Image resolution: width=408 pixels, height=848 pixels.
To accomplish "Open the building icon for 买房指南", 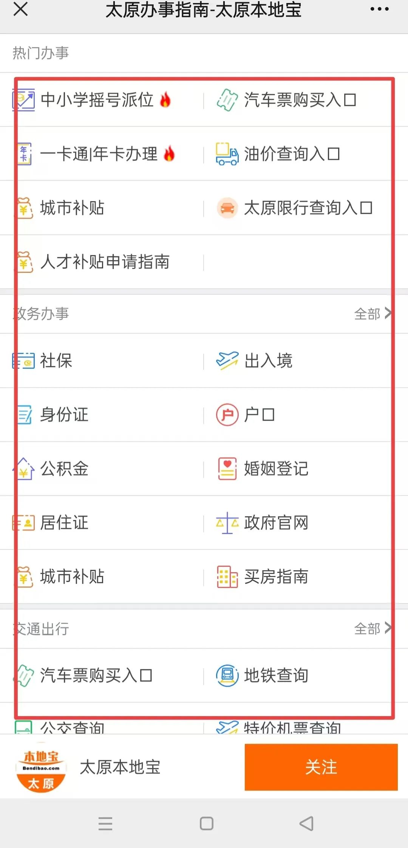I will [227, 577].
